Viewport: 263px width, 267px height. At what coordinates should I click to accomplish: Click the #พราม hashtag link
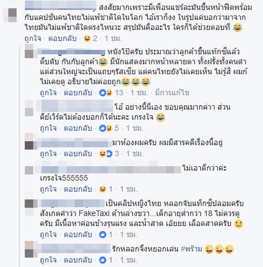(192, 249)
